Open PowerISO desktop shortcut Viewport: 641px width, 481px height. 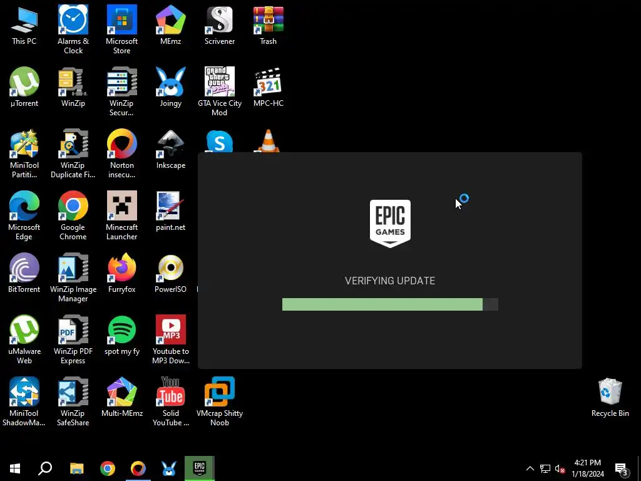coord(171,273)
